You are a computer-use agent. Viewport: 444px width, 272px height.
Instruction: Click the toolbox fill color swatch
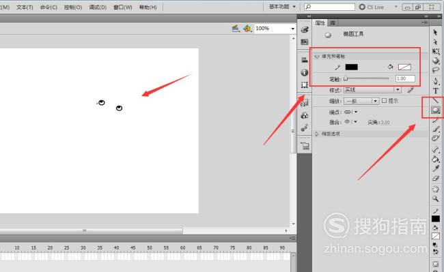(x=436, y=236)
